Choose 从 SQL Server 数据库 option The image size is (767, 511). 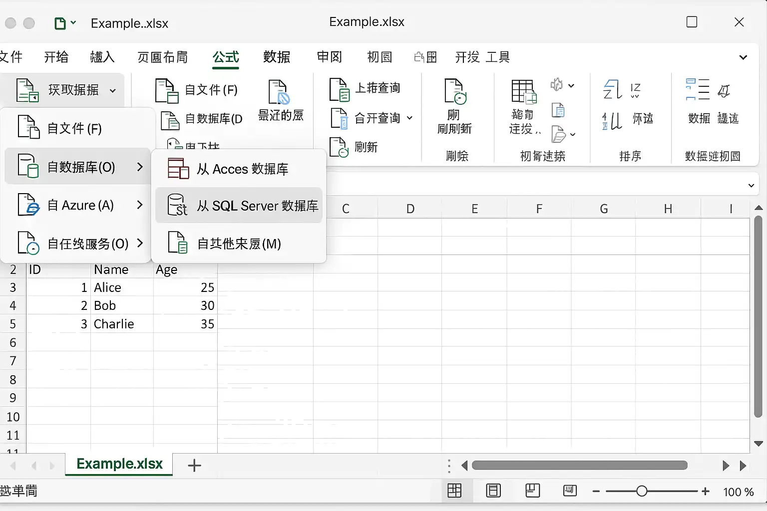click(239, 205)
